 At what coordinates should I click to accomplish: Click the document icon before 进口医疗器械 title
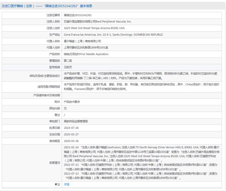pos(3,6)
